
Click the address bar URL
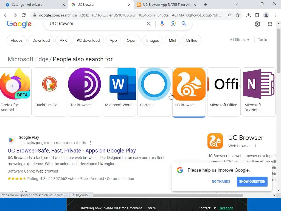pos(130,15)
